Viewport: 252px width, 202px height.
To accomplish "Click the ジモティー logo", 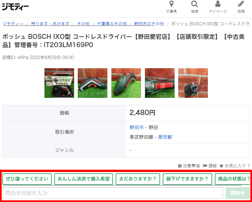I will 15,6.
